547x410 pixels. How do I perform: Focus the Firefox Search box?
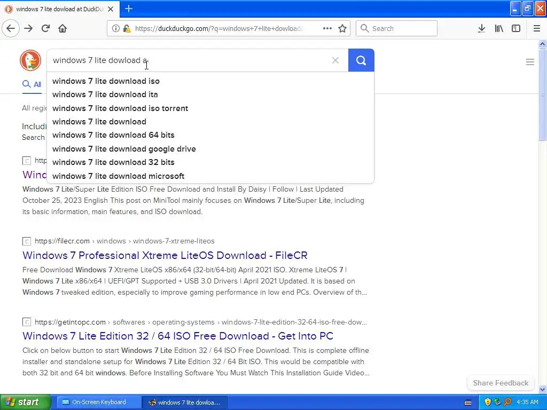[397, 29]
